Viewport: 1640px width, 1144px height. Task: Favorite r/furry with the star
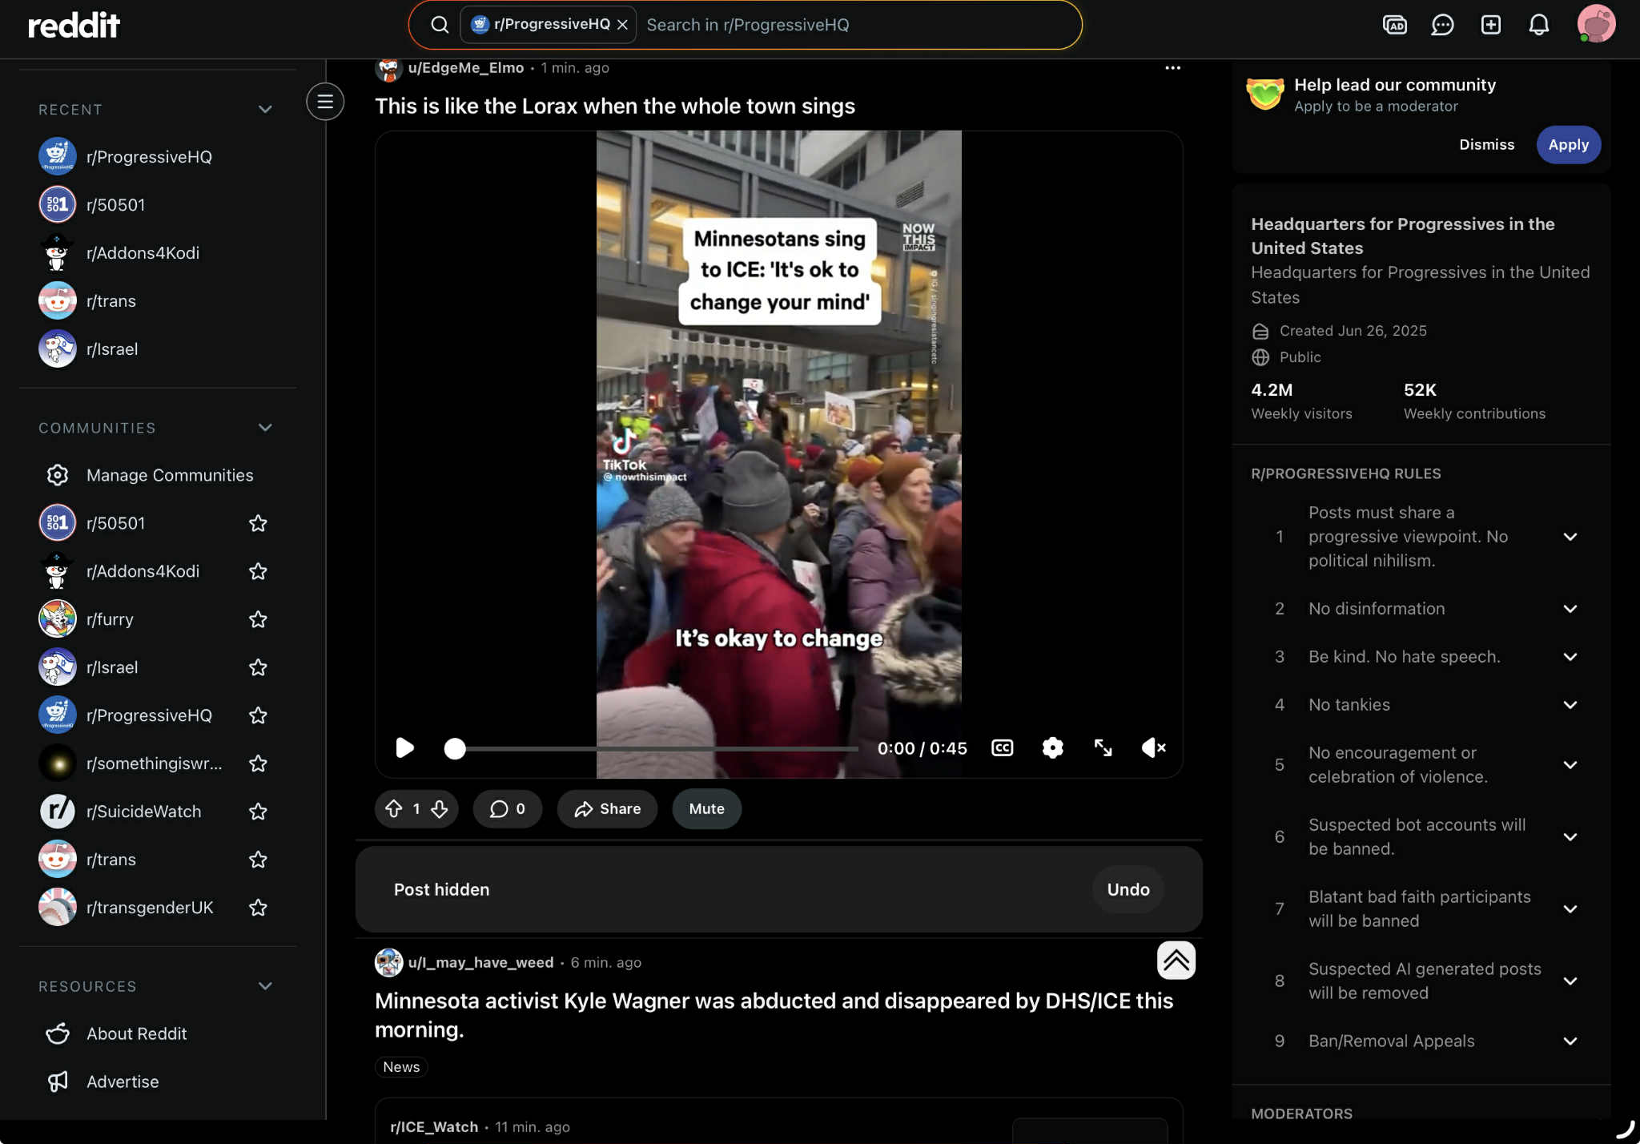258,619
